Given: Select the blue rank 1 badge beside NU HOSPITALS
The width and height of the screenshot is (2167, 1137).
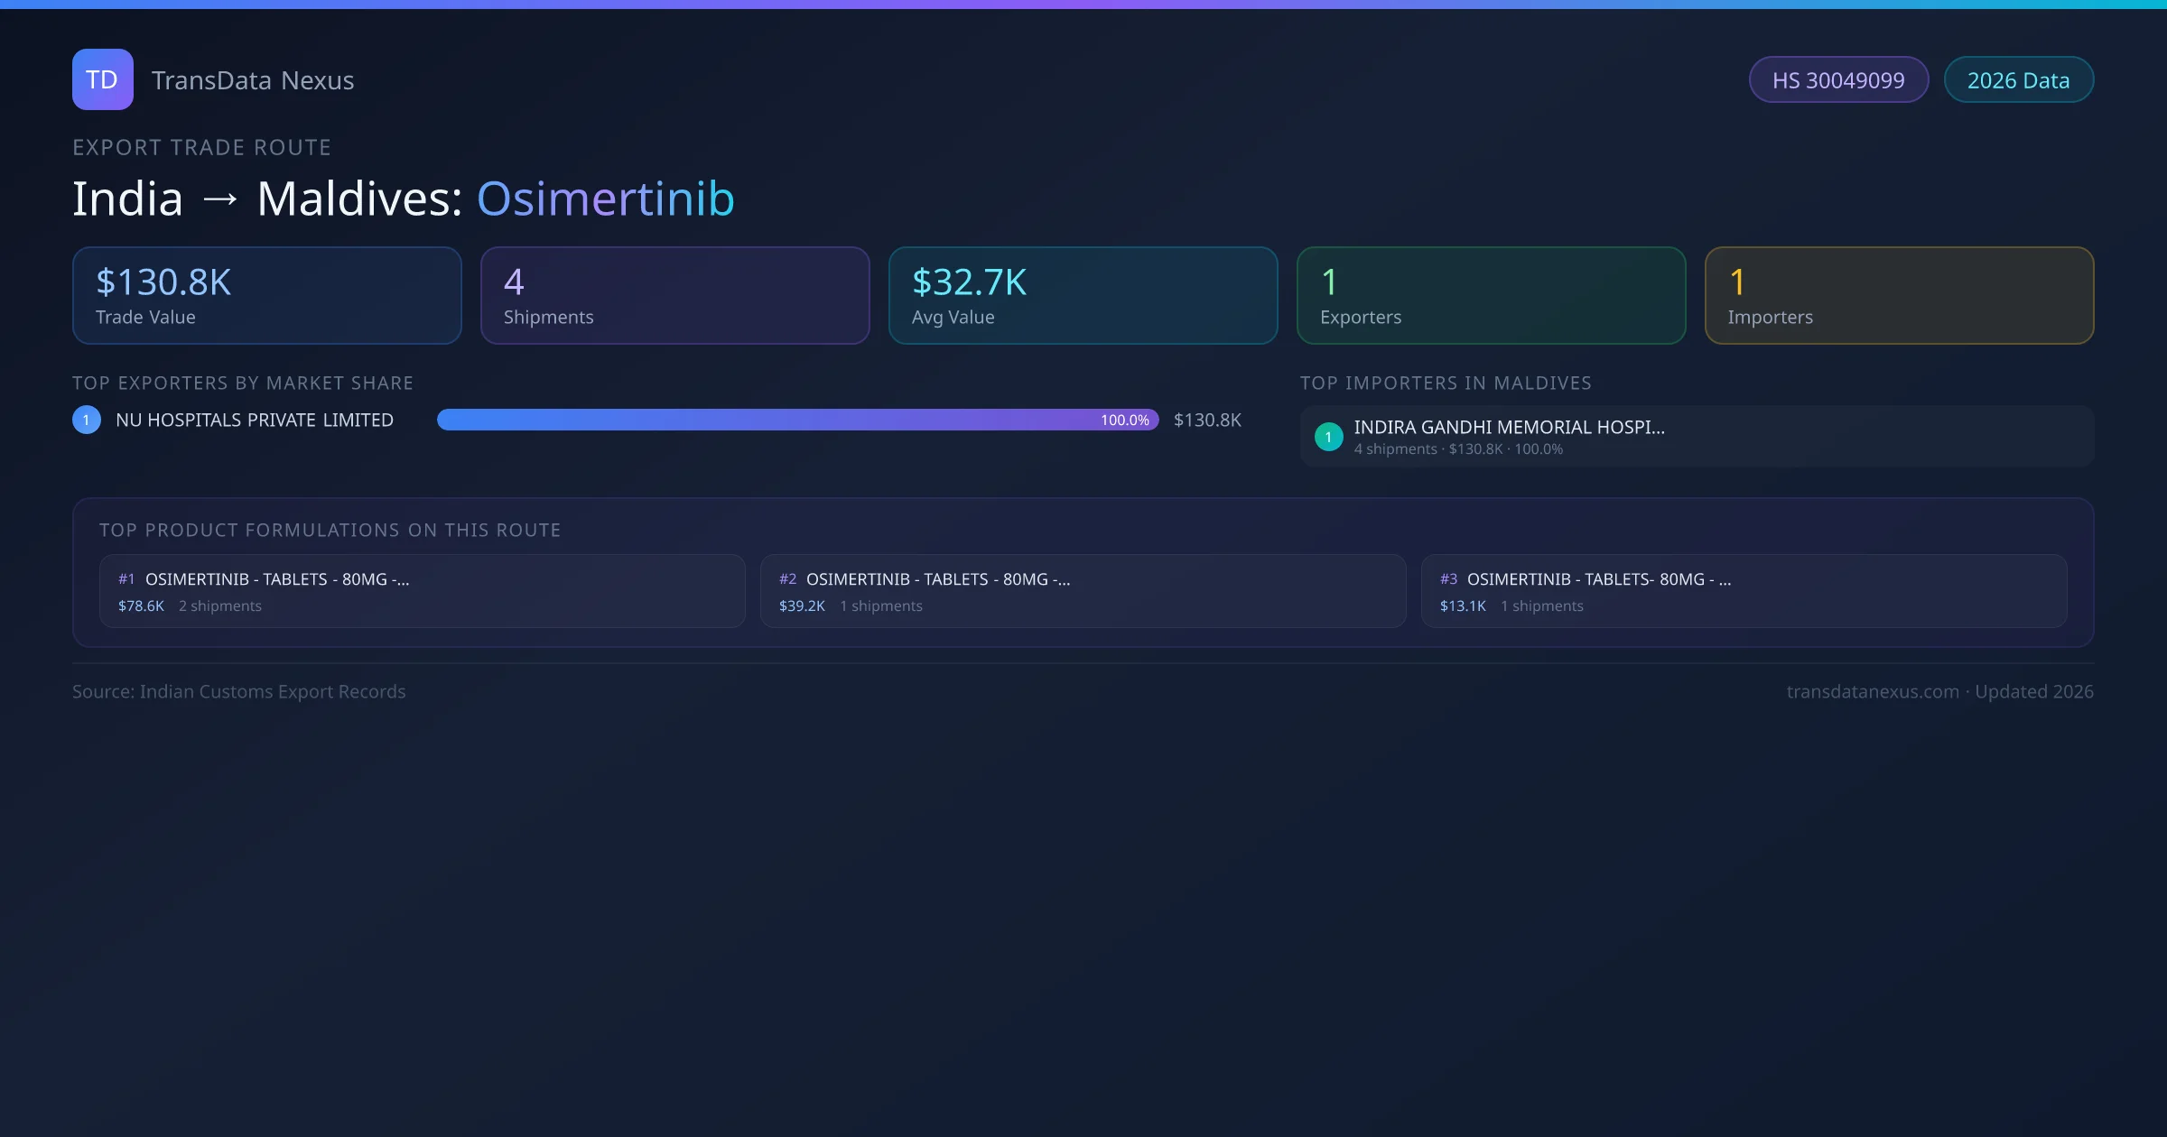Looking at the screenshot, I should 86,419.
